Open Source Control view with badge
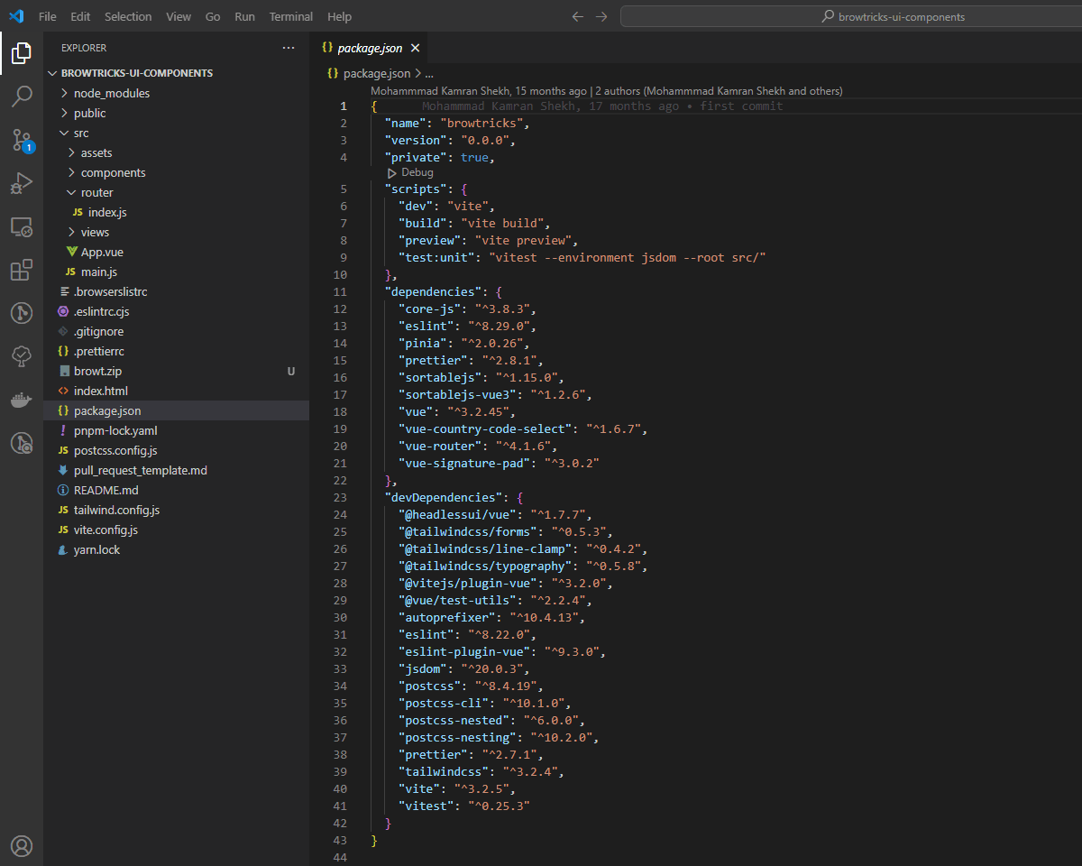The width and height of the screenshot is (1082, 866). coord(22,140)
